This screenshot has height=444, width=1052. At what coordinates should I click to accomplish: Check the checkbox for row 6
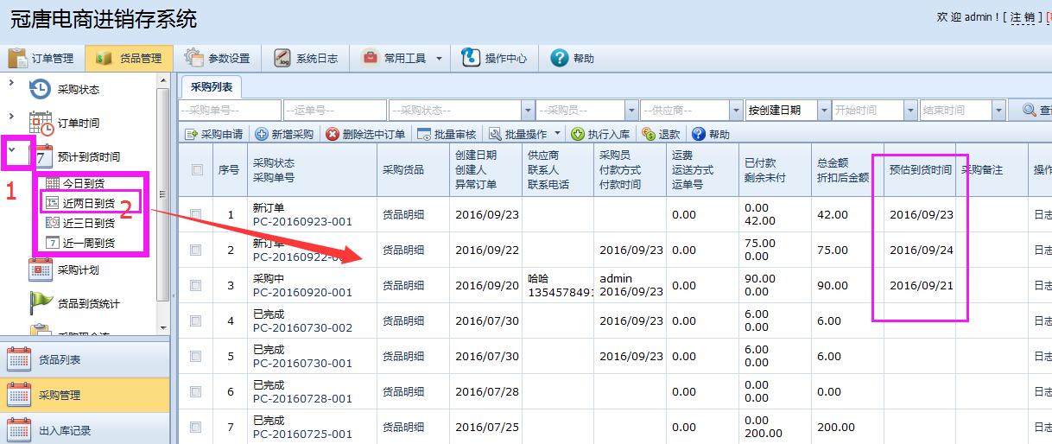(x=195, y=391)
